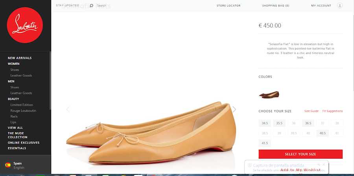
Task: Show the previous product image arrow
Action: coord(68,109)
